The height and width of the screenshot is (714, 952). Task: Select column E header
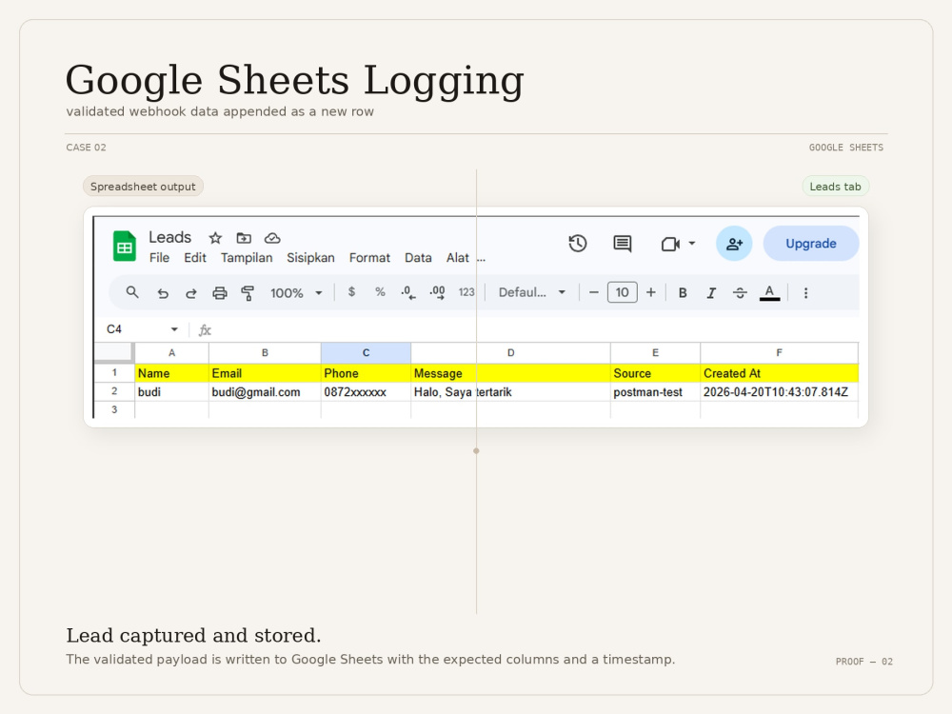tap(655, 353)
